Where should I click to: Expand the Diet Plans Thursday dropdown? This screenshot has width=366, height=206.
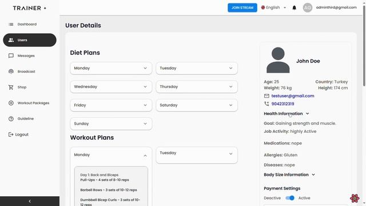(x=197, y=86)
